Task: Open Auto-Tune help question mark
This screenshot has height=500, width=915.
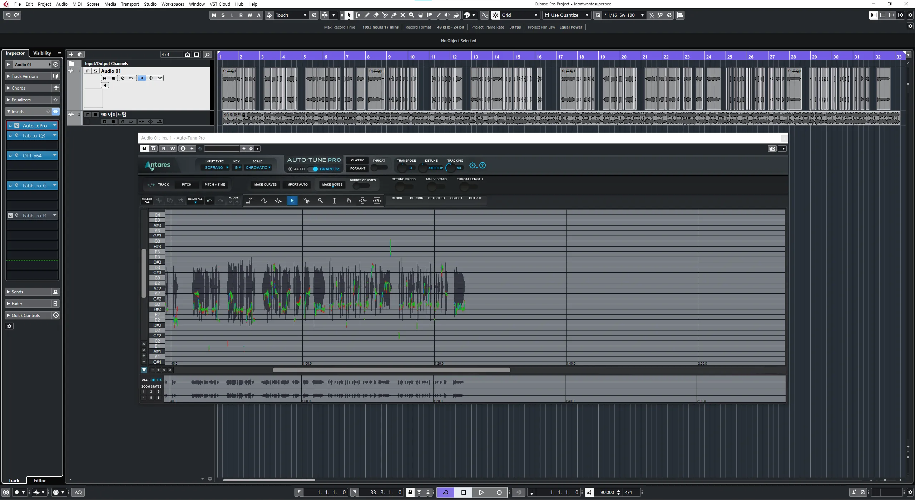Action: point(483,165)
